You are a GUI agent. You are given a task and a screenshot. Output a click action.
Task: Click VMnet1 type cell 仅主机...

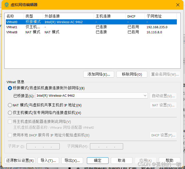tap(33, 27)
